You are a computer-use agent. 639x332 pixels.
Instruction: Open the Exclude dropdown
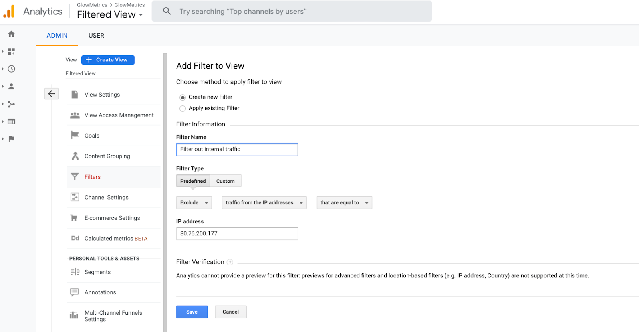194,203
